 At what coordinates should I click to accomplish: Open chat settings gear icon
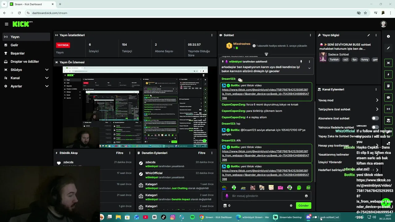pos(291,206)
